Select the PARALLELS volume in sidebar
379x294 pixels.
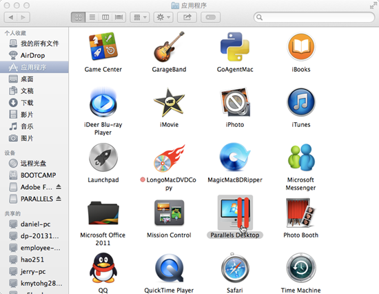34,199
